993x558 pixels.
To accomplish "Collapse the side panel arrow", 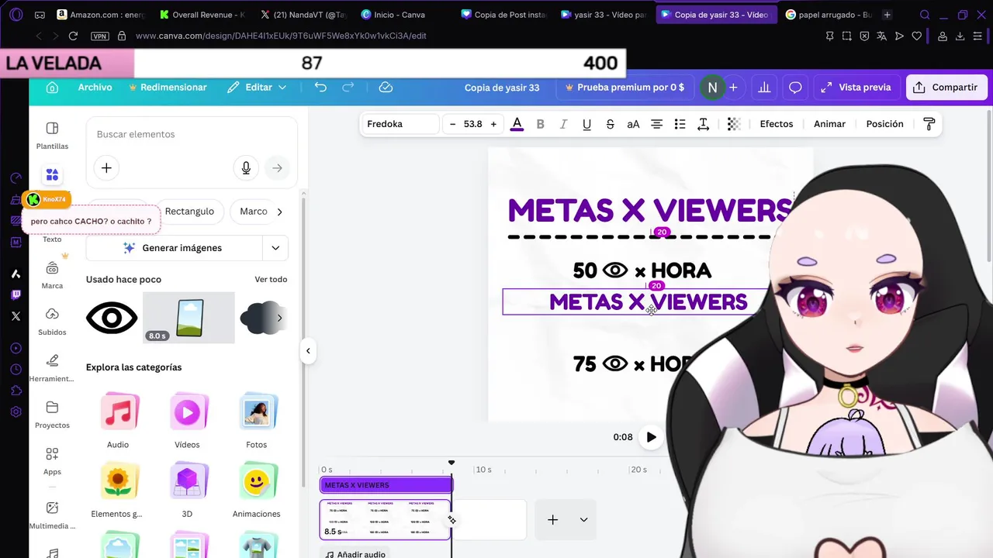I will pos(308,351).
